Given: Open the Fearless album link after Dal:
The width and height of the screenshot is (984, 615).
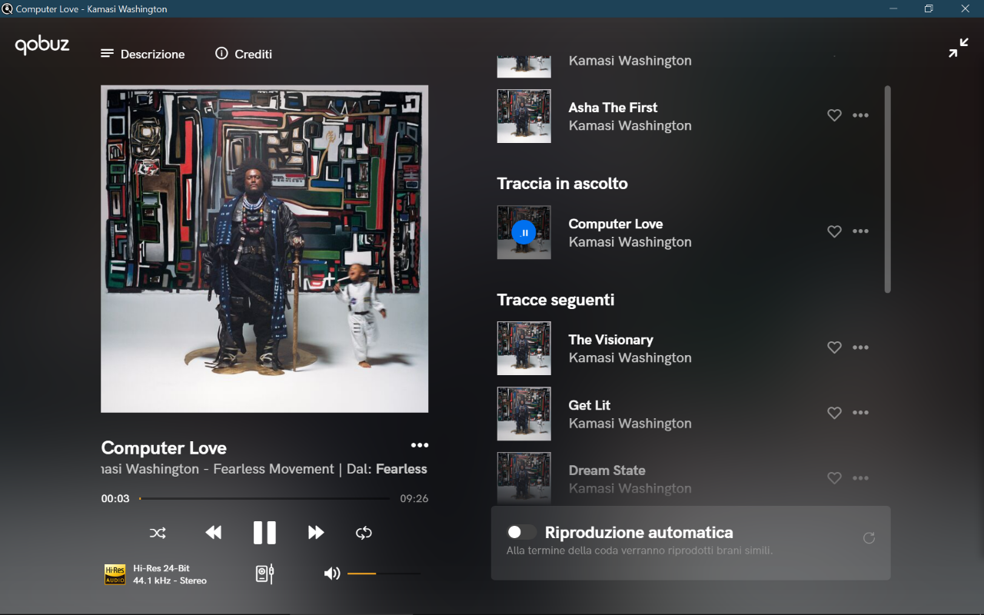Looking at the screenshot, I should click(x=401, y=469).
